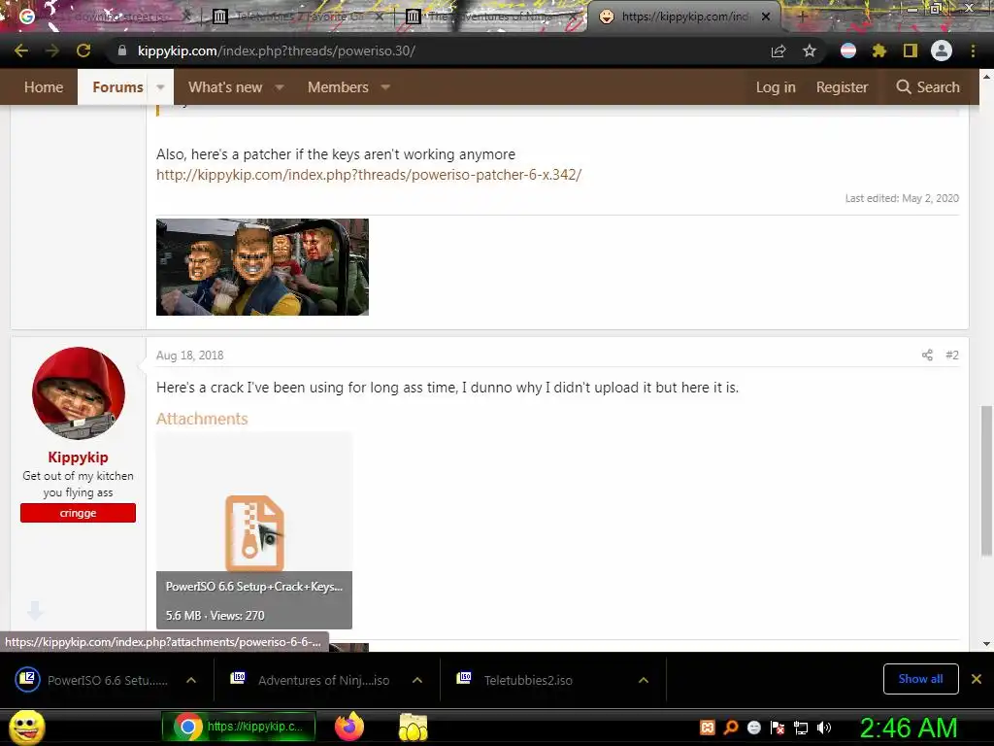This screenshot has width=994, height=746.
Task: Click Log in link
Action: coord(776,86)
